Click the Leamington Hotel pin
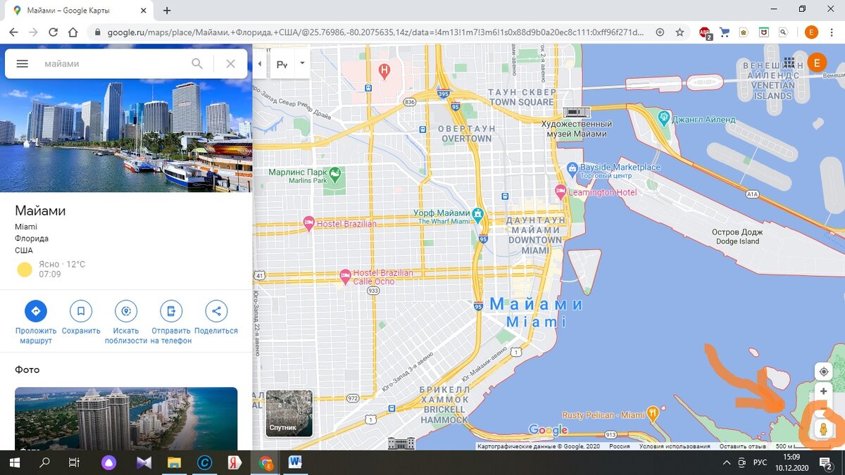The image size is (845, 475). [561, 191]
